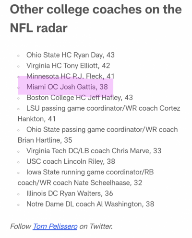
Task: Click the Ohio State passing game coordinator/WR coach line
Action: (x=102, y=130)
